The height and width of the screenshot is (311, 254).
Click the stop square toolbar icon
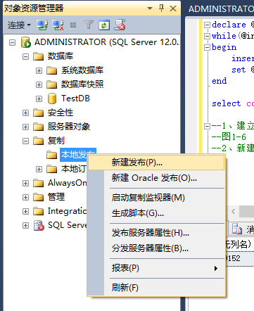73,25
